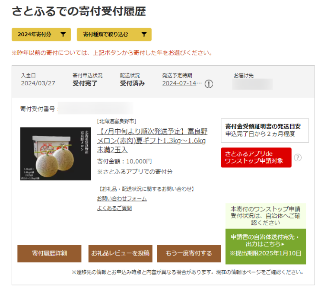Open the 2024年寄付分 year filter dropdown

coord(41,35)
